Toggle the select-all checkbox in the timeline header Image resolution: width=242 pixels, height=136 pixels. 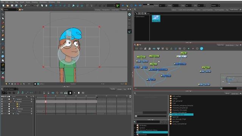[9, 97]
